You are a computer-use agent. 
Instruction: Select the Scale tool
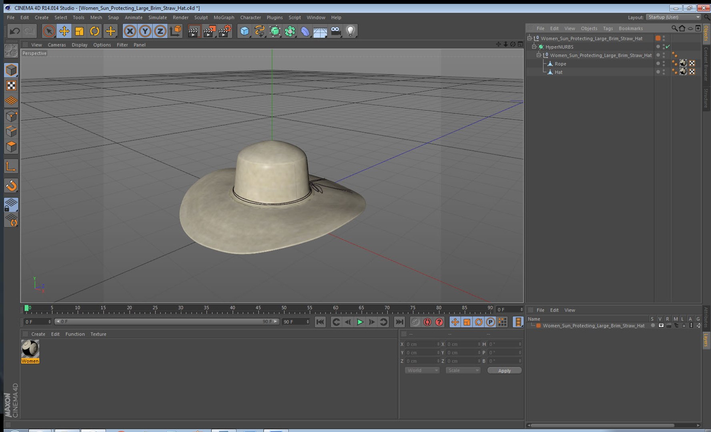(x=79, y=31)
